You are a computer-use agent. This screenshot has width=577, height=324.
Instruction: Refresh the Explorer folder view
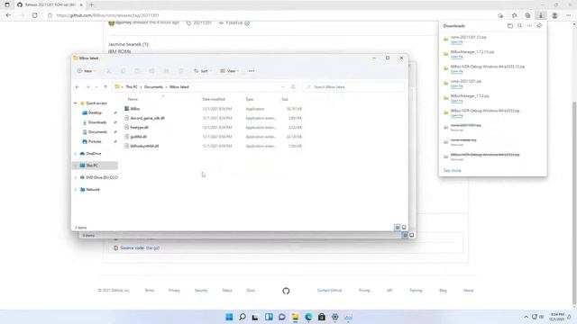(x=293, y=87)
